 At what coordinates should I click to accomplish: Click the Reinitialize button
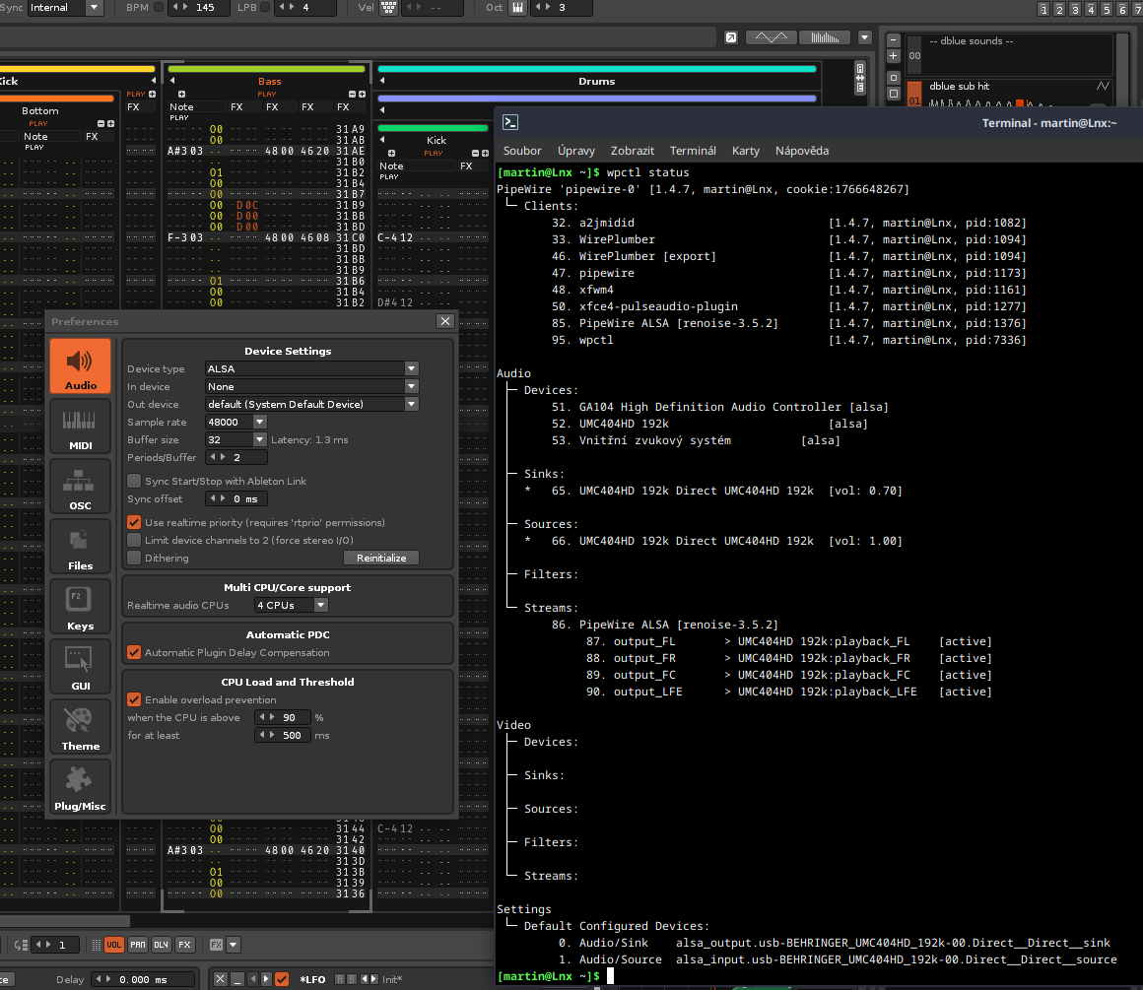[381, 558]
